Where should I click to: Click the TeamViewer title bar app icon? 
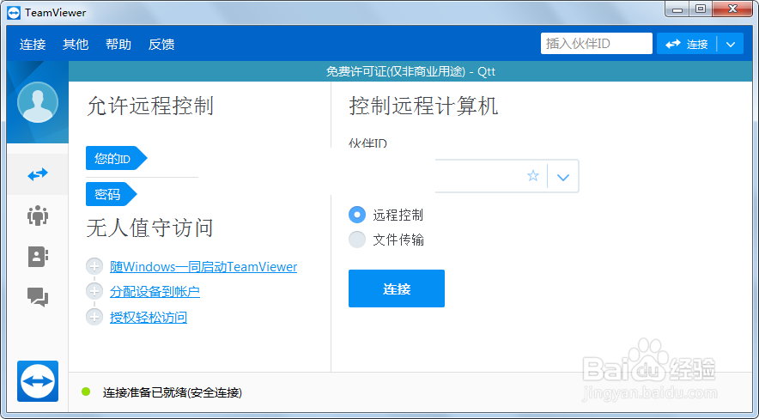point(14,13)
